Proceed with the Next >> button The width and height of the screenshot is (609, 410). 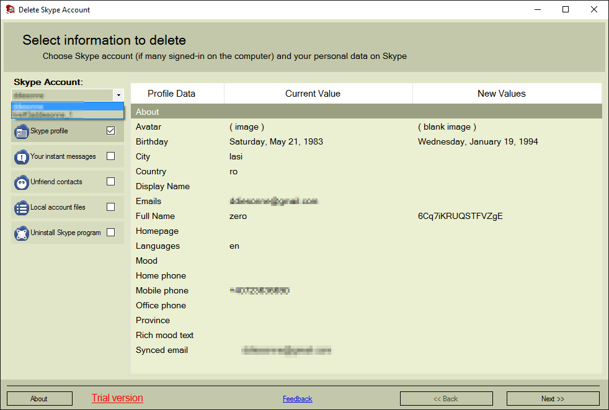coord(553,399)
